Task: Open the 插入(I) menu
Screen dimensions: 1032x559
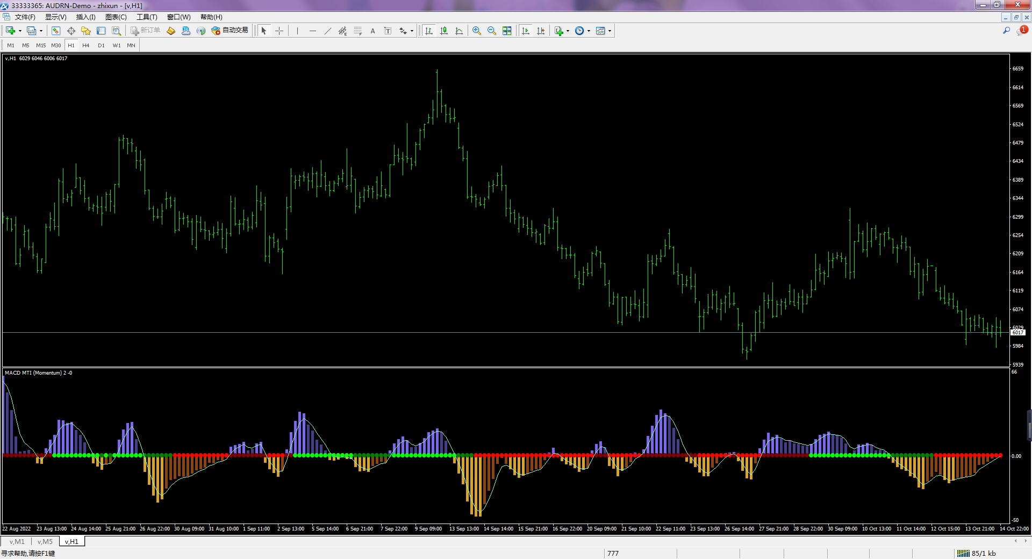Action: tap(85, 17)
